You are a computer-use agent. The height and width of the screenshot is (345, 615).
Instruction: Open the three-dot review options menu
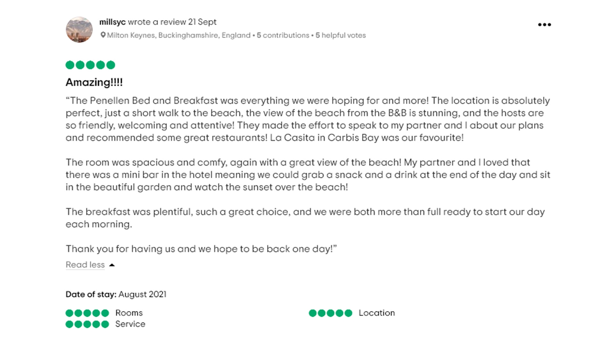pyautogui.click(x=544, y=25)
